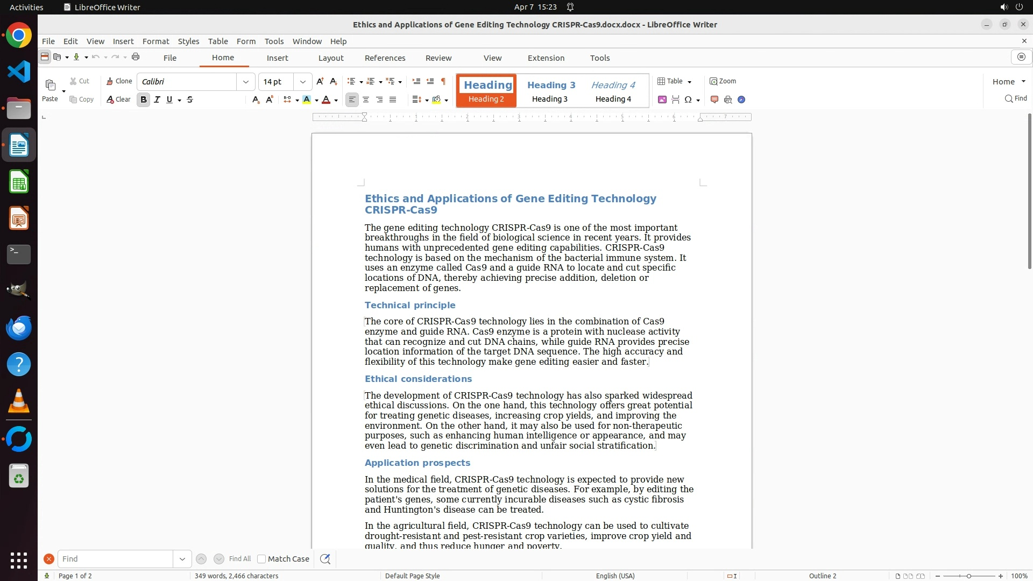Toggle formatting marks pilcrow button
The width and height of the screenshot is (1033, 581).
pyautogui.click(x=443, y=81)
